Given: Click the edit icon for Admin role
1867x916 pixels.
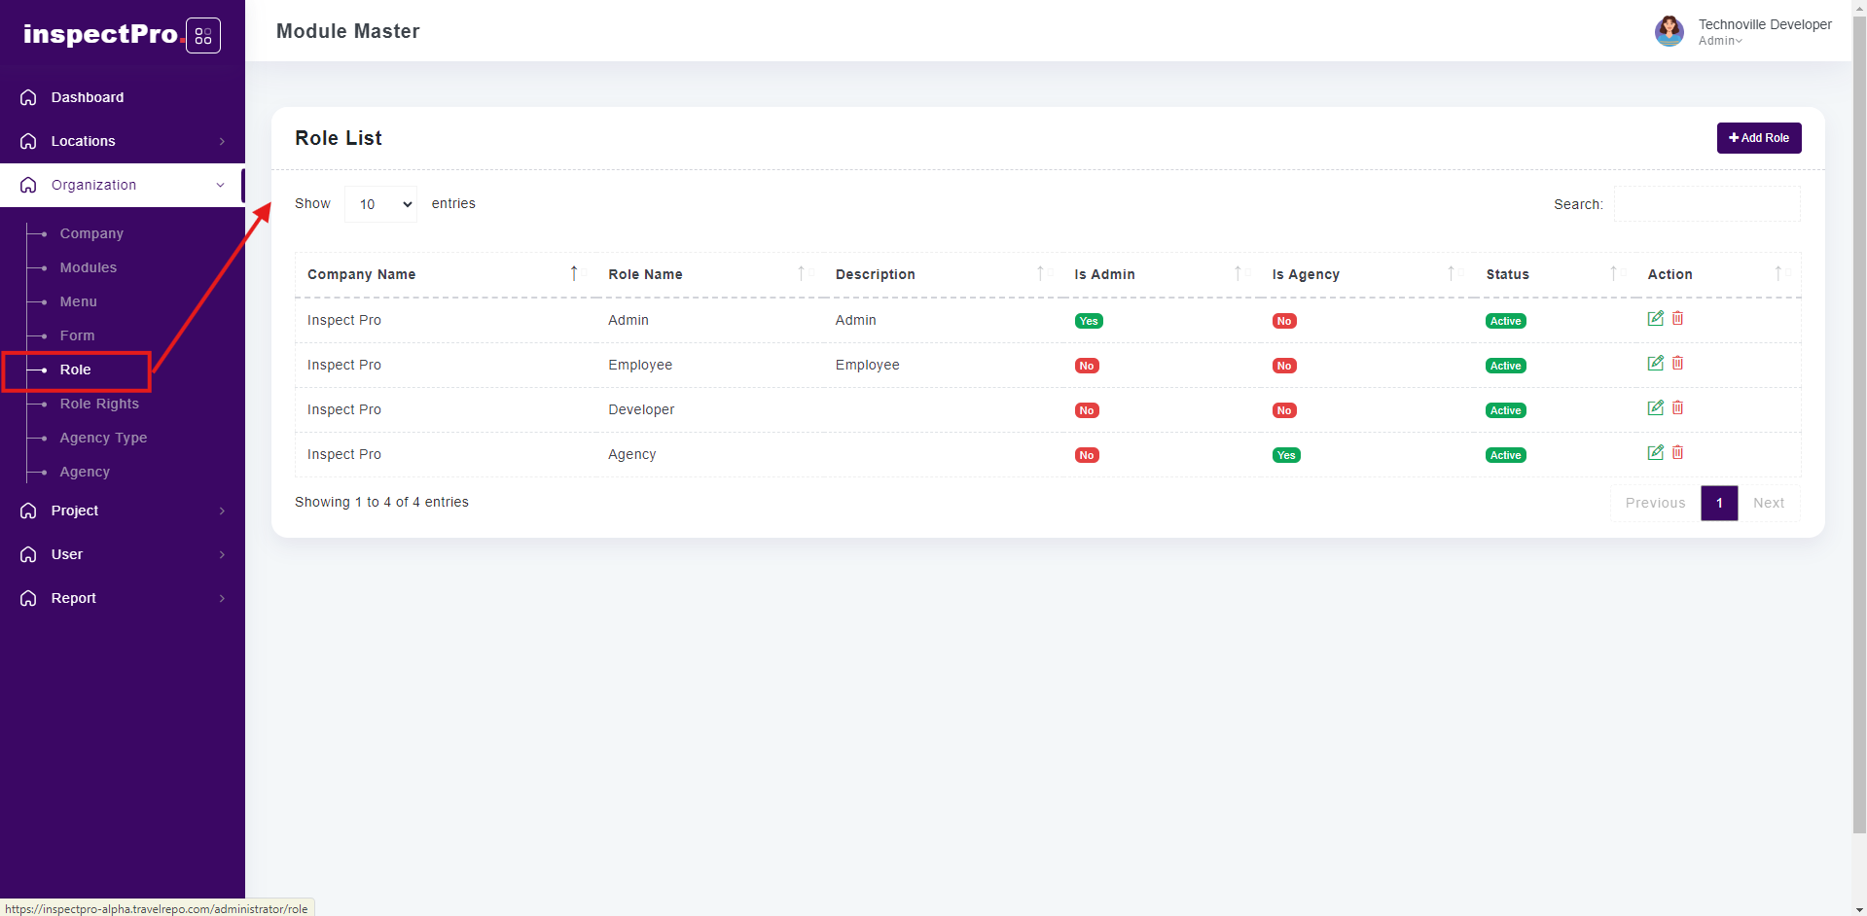Looking at the screenshot, I should 1655,319.
